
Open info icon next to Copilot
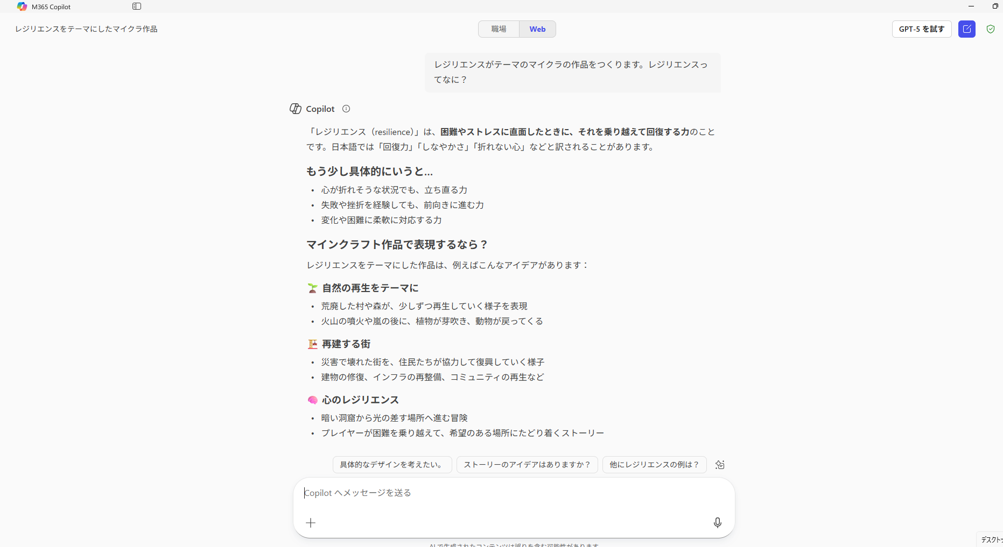coord(346,109)
